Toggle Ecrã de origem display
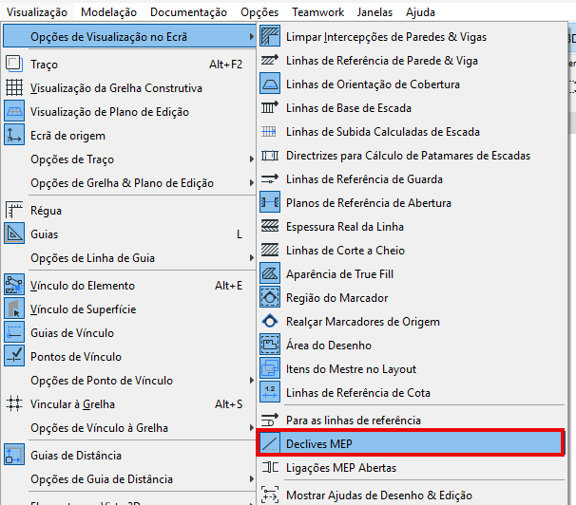 coord(128,136)
